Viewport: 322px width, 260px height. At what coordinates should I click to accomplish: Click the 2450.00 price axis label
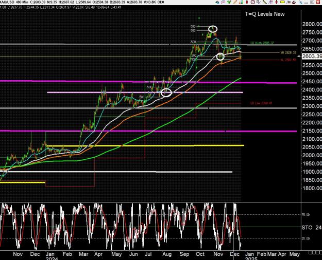pyautogui.click(x=312, y=82)
